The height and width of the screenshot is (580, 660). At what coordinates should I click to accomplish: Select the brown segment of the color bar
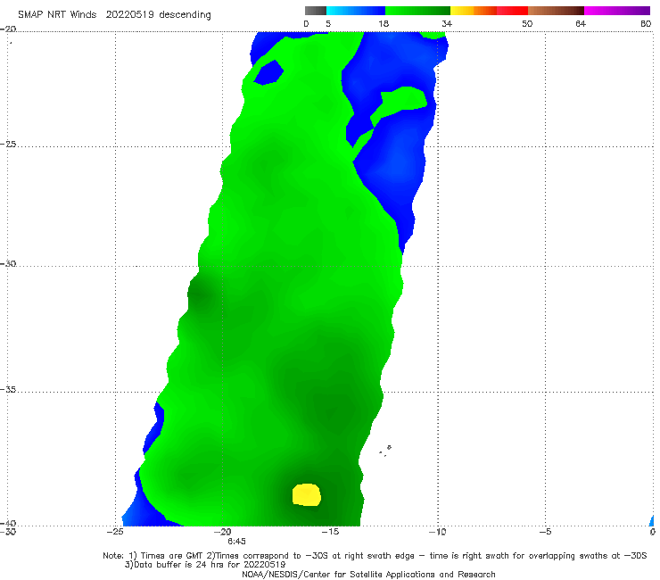pos(556,11)
